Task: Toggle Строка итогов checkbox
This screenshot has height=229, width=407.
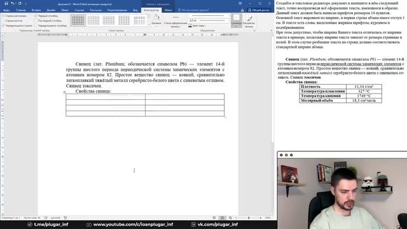Action: tap(3, 20)
